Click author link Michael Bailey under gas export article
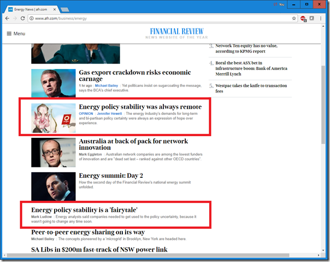The height and width of the screenshot is (262, 330). (x=107, y=85)
